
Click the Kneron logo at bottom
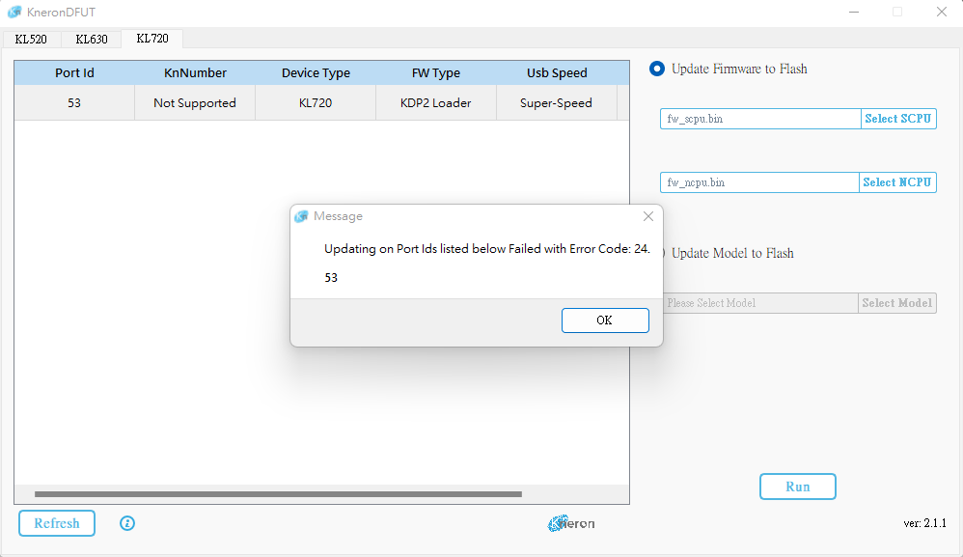tap(571, 523)
